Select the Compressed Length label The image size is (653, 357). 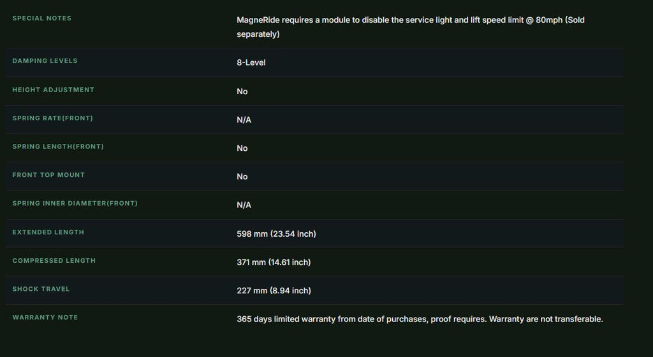pyautogui.click(x=54, y=260)
